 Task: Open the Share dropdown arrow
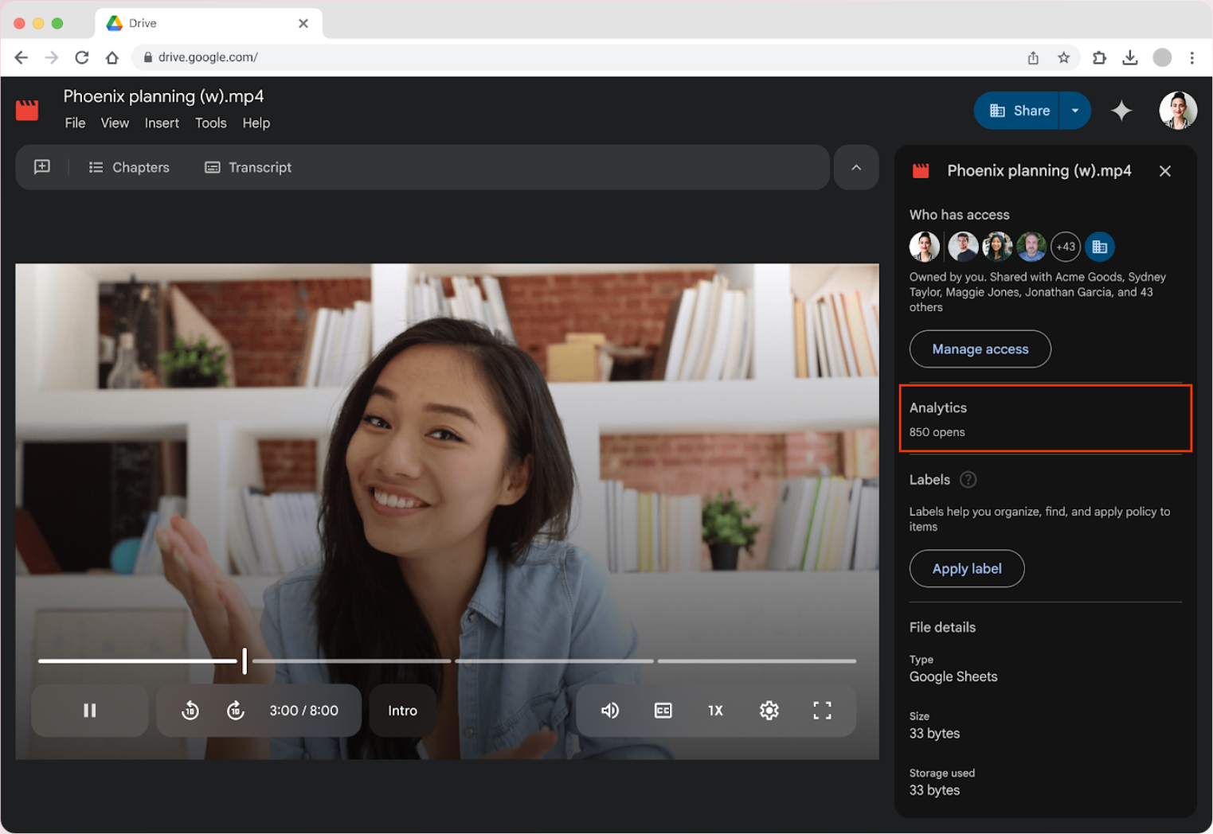(1075, 111)
